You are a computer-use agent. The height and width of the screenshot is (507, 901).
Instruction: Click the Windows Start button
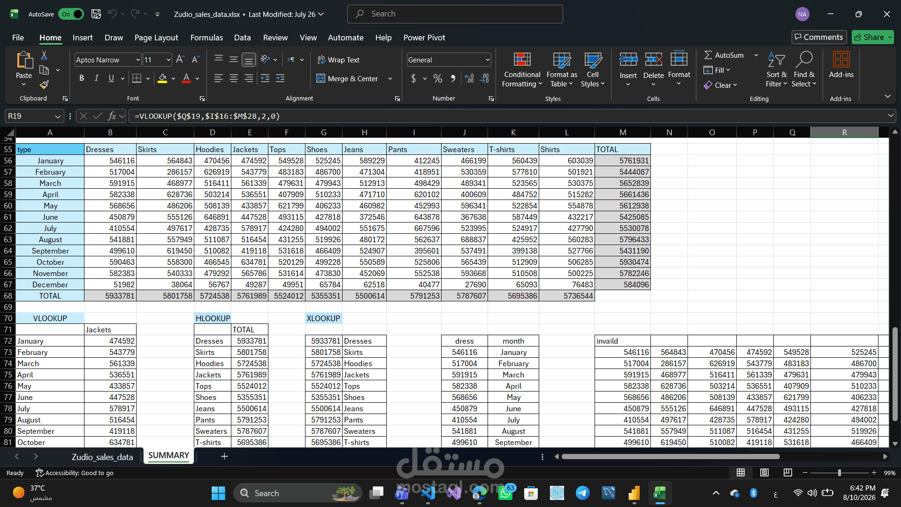click(218, 493)
